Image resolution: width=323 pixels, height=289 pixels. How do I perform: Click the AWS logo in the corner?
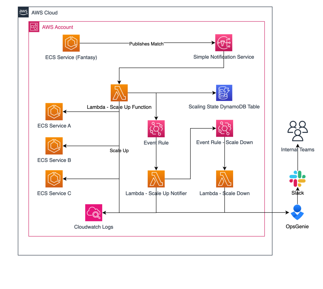[x=23, y=12]
